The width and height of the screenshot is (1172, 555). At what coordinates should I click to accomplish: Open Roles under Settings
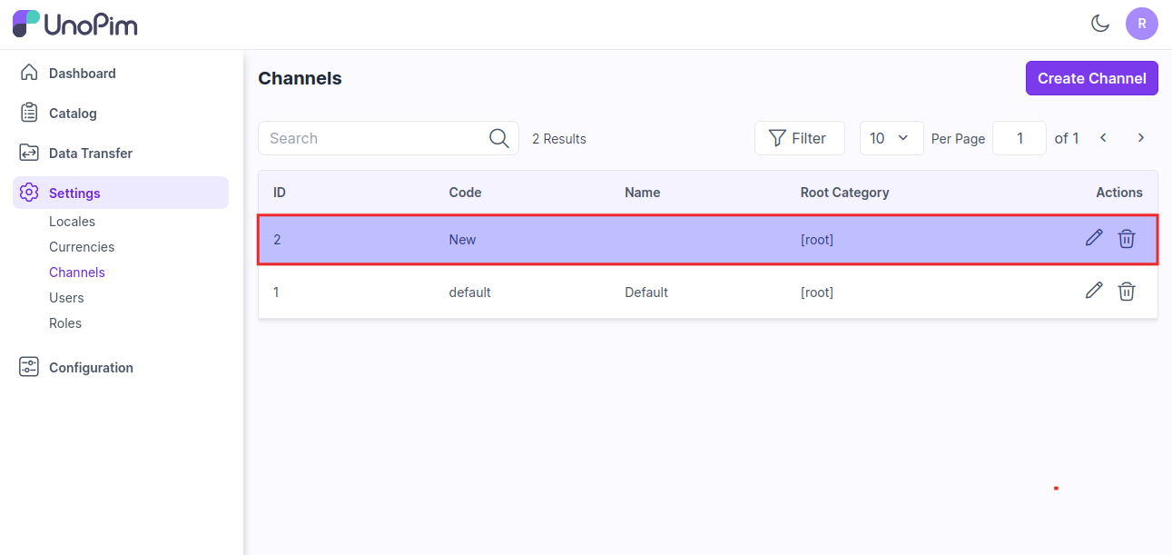click(x=65, y=323)
